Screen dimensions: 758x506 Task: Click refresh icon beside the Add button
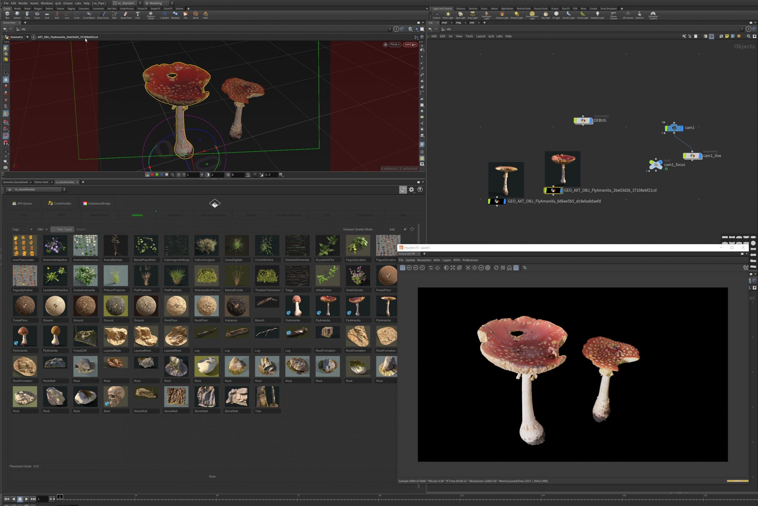click(x=412, y=229)
